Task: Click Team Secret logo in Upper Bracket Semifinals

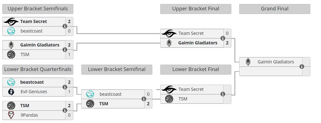Action: tap(11, 21)
